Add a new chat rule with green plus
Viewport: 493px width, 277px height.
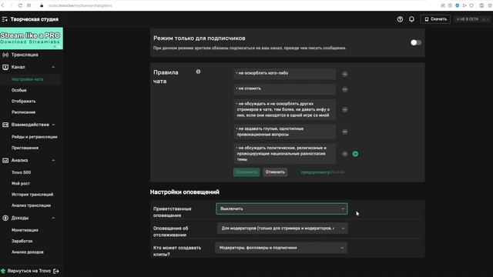pos(355,154)
